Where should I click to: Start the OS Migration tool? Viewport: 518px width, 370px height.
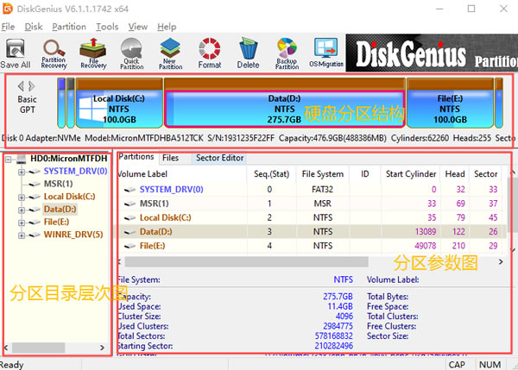click(x=325, y=52)
